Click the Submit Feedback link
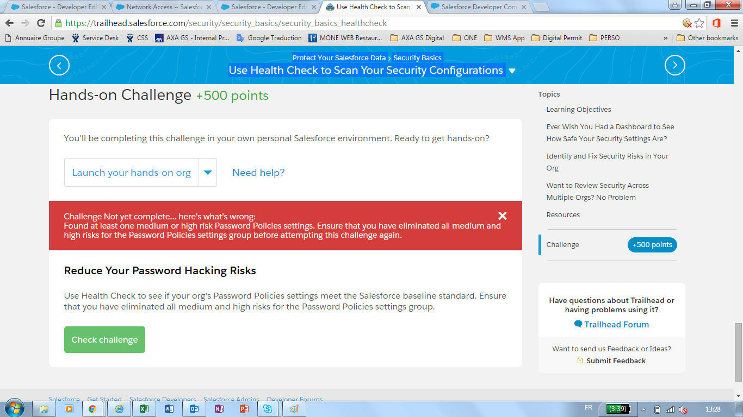 611,361
